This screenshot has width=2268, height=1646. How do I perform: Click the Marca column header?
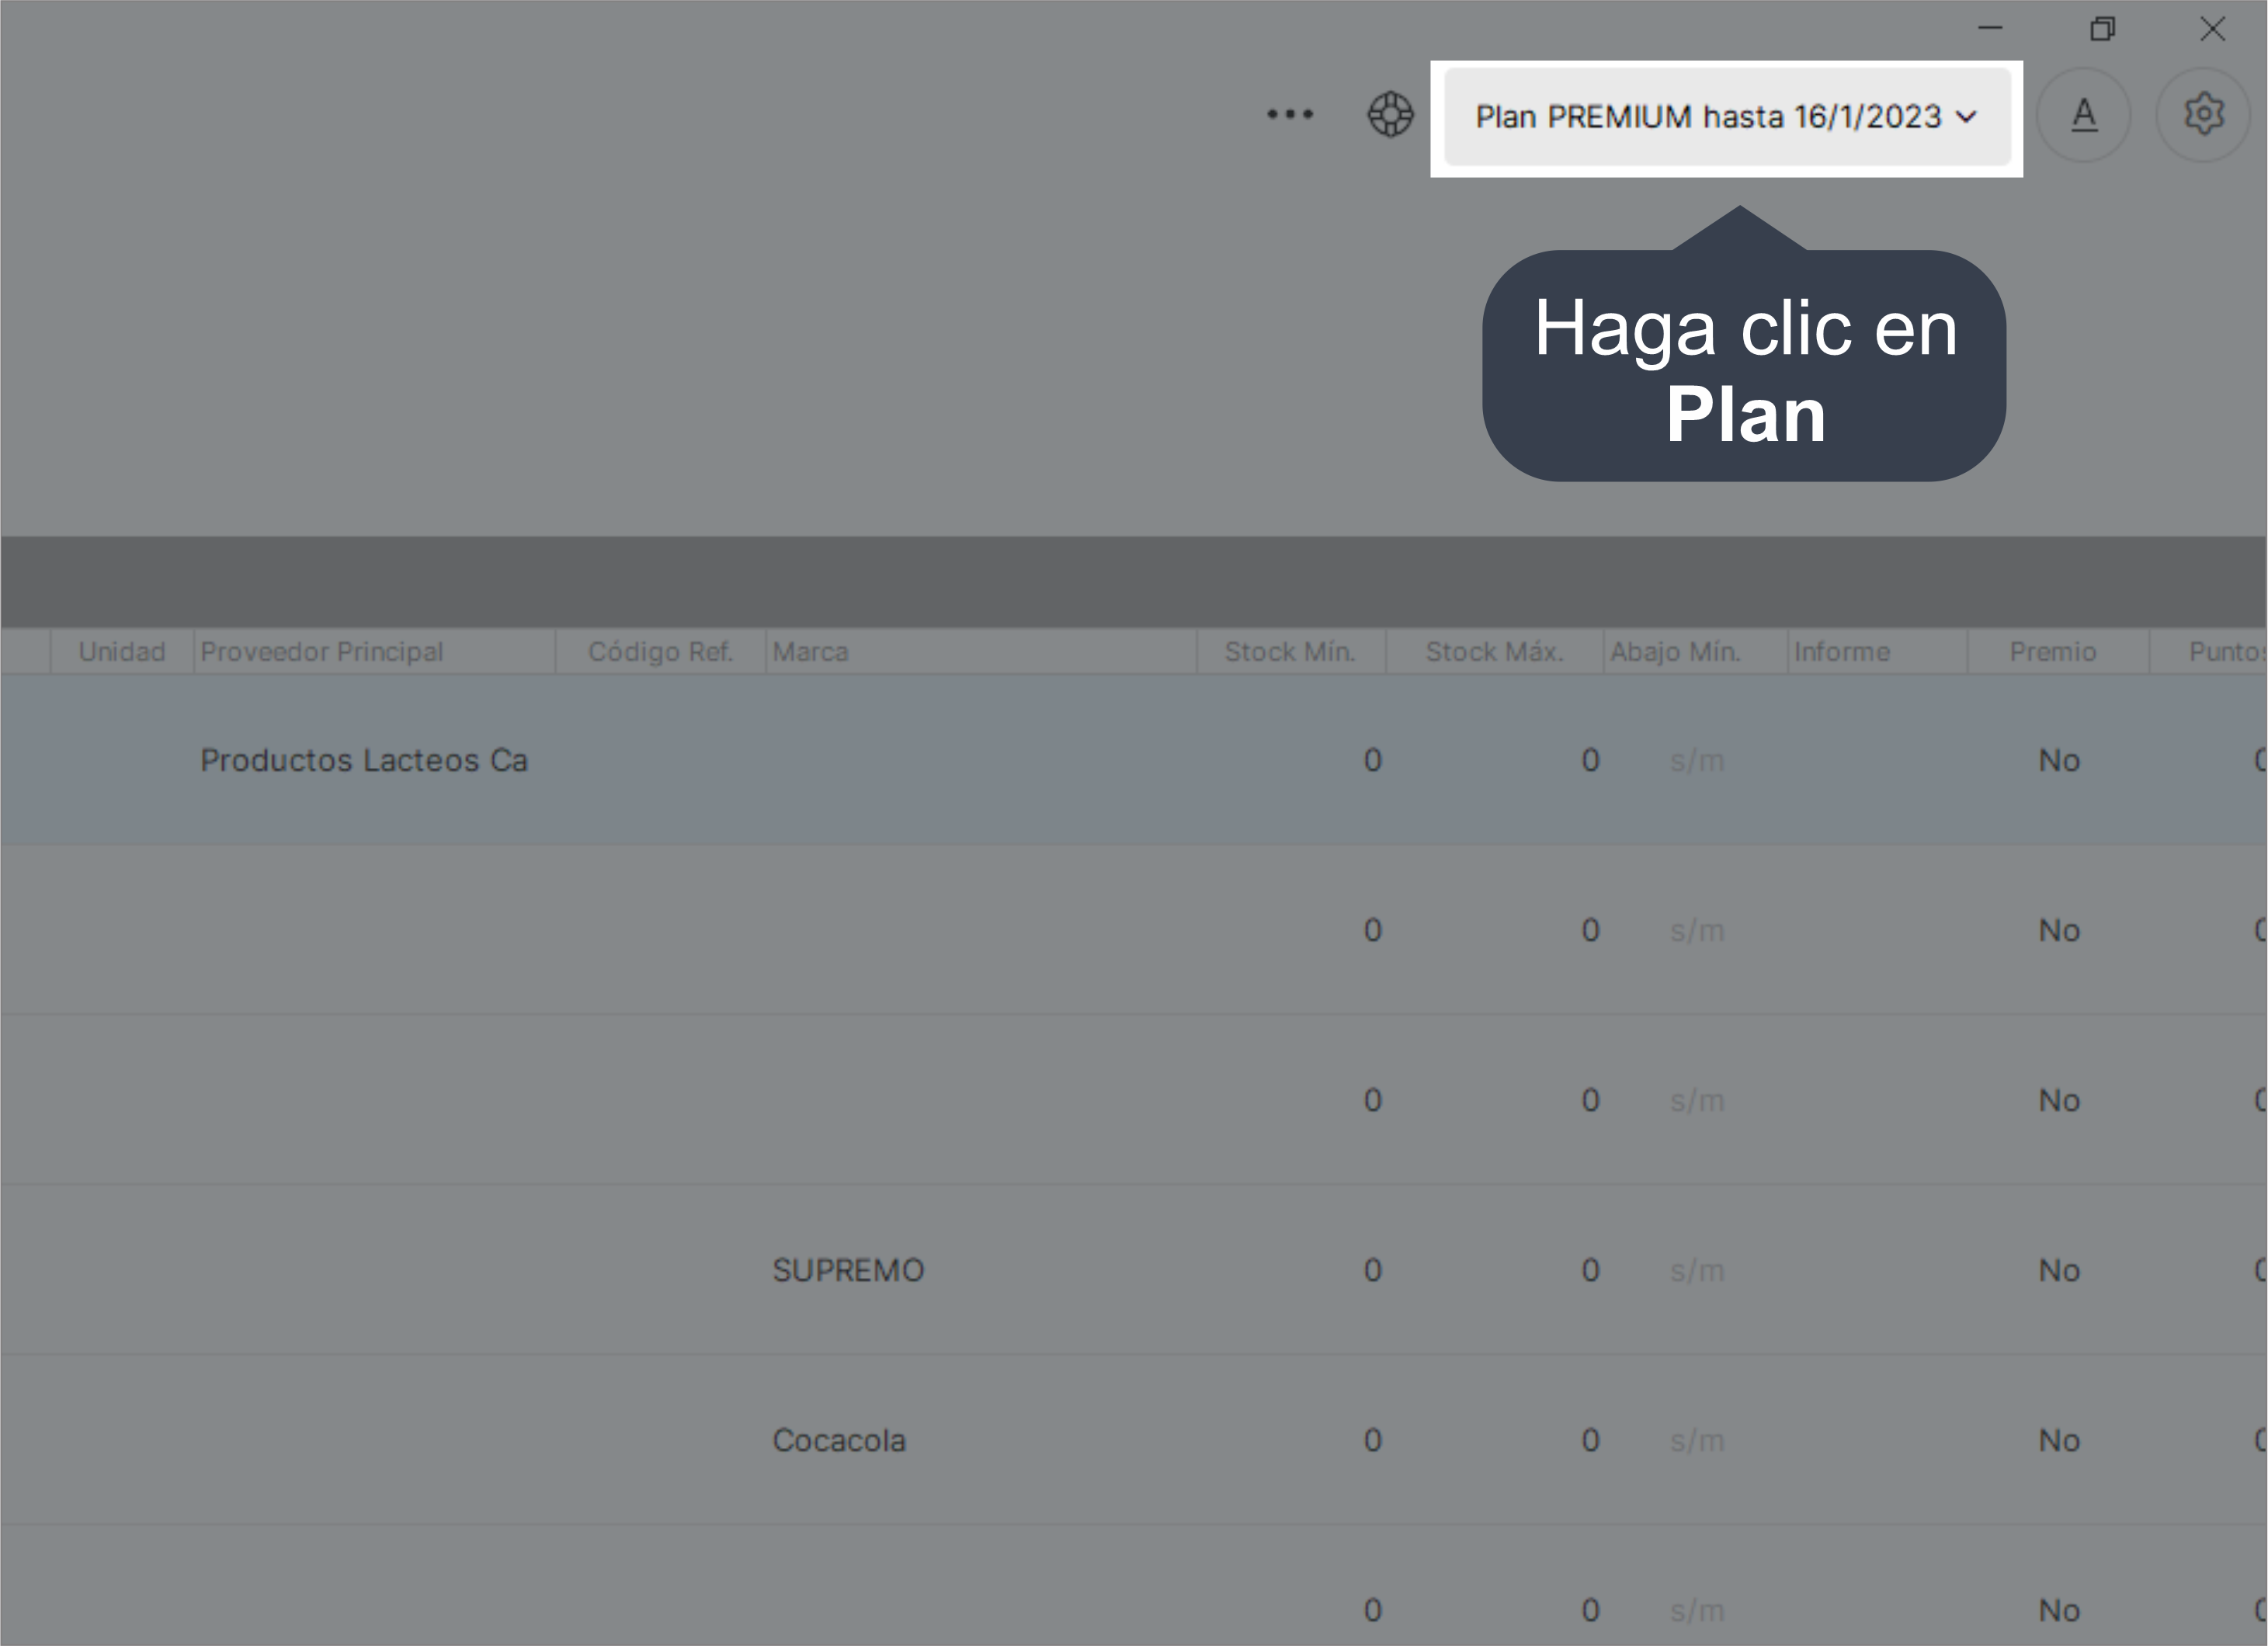coord(810,652)
